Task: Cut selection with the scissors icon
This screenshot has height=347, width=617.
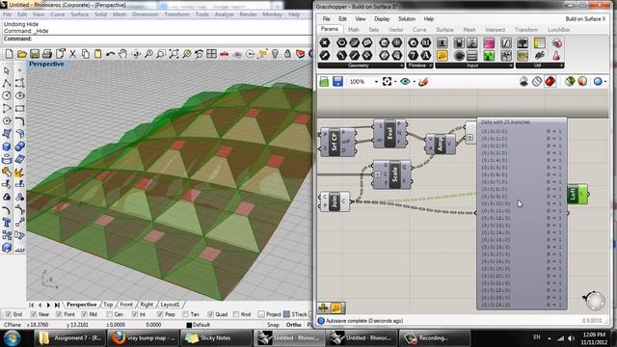Action: point(72,54)
